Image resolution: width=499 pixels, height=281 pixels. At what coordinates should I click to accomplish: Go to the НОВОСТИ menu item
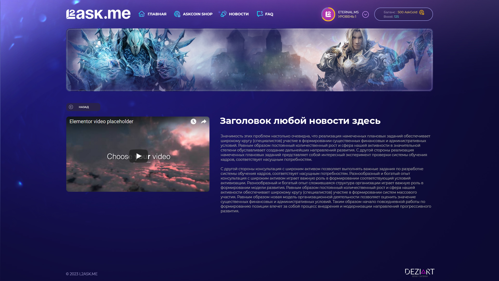tap(239, 14)
